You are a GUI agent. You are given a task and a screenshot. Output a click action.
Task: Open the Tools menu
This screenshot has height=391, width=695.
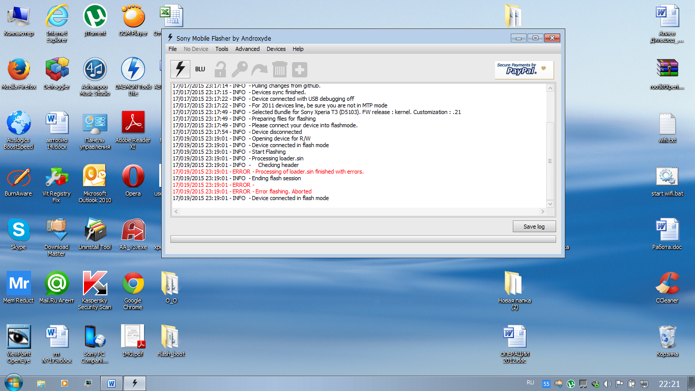[x=222, y=49]
